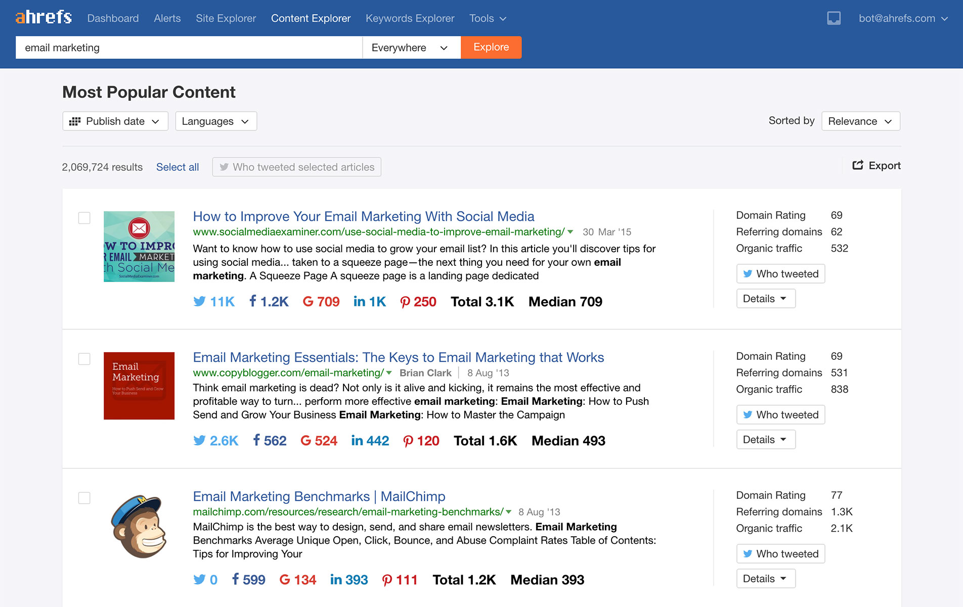The height and width of the screenshot is (607, 963).
Task: Click Twitter share count 2.6K
Action: tap(215, 441)
